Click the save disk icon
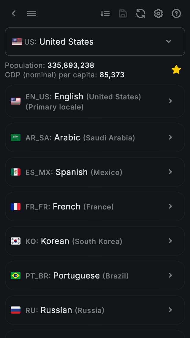This screenshot has height=338, width=190. click(123, 13)
